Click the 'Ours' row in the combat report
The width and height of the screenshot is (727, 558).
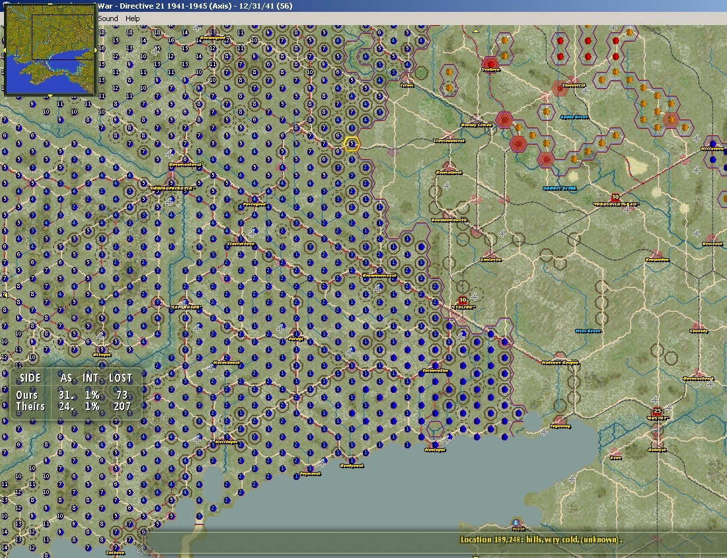[x=72, y=395]
